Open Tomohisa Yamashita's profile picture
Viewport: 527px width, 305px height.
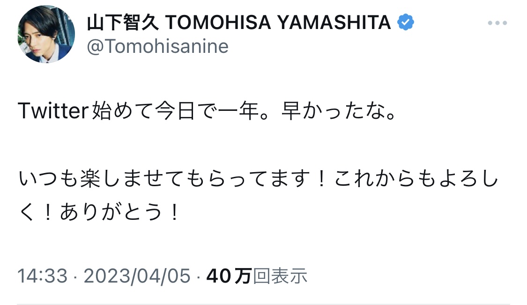pyautogui.click(x=46, y=34)
